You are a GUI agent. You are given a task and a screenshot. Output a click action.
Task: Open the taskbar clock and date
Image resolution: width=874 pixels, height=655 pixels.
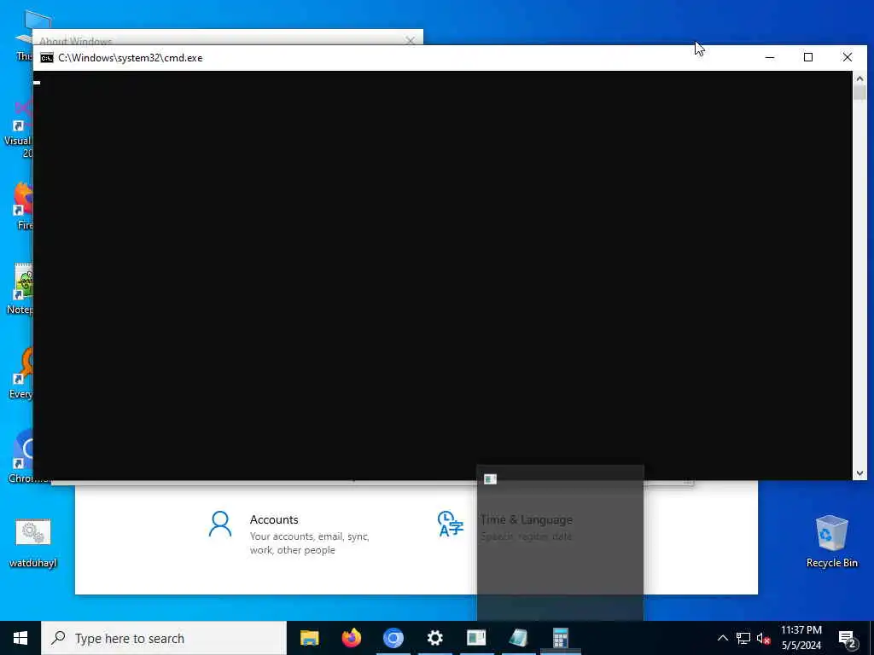coord(801,638)
